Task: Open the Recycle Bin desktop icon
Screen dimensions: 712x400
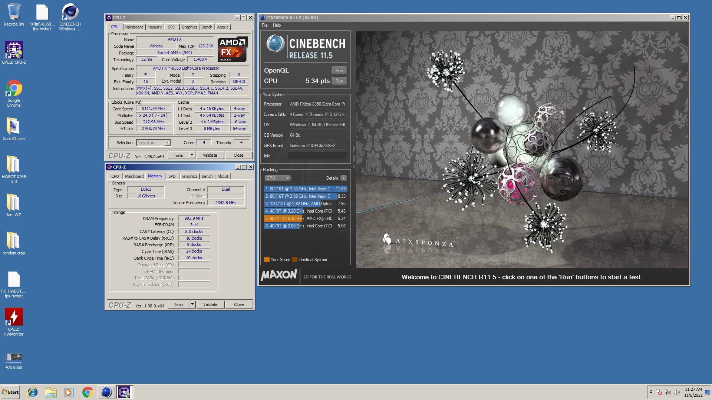Action: pos(14,15)
